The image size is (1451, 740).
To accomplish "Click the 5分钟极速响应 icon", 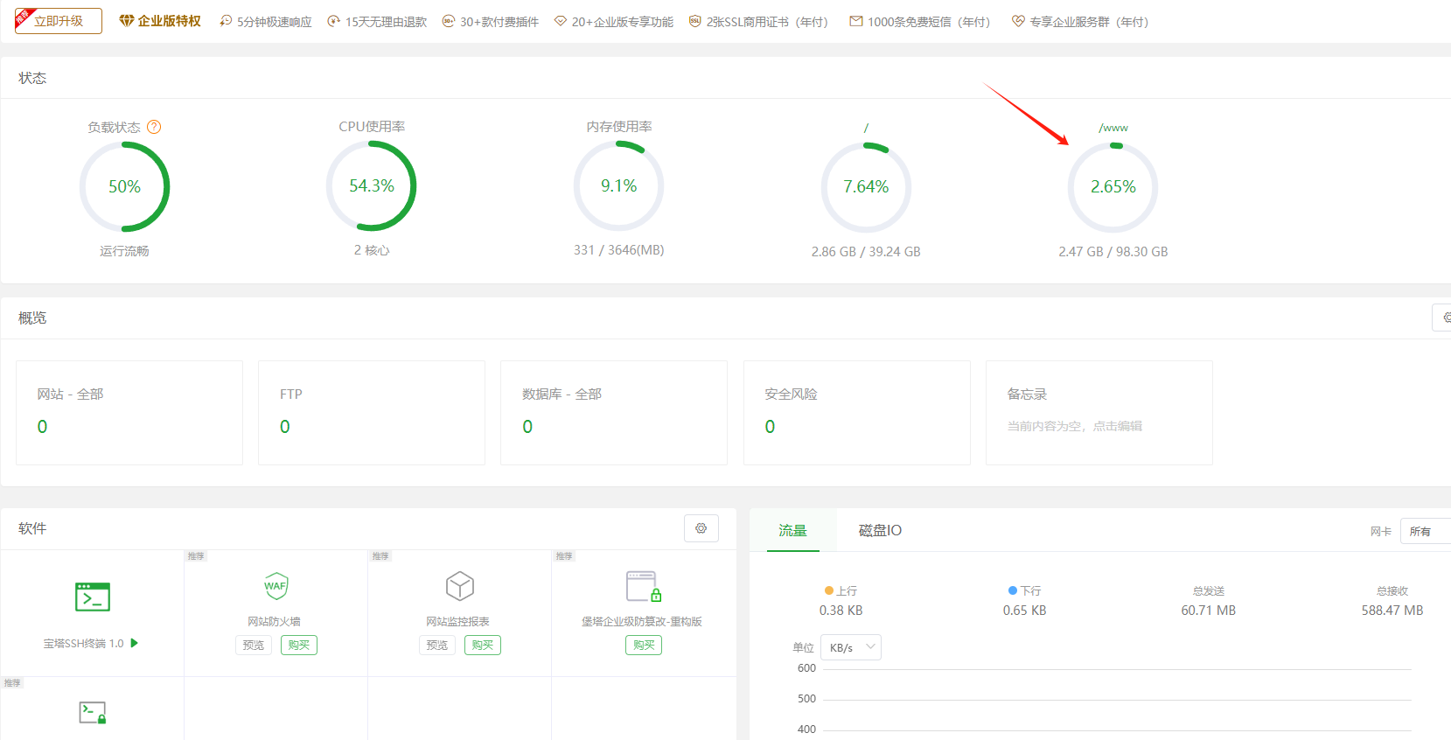I will point(226,21).
